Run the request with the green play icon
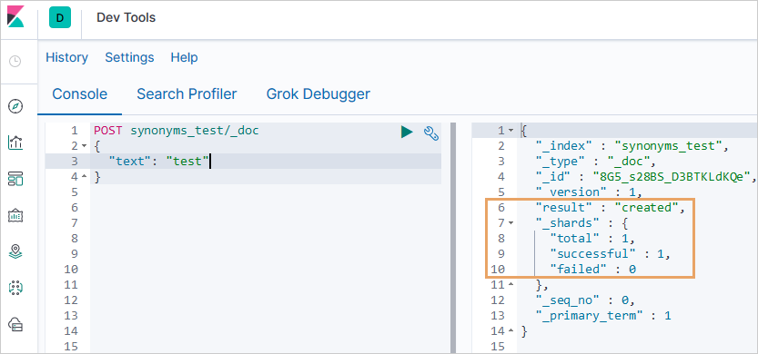 coord(407,132)
